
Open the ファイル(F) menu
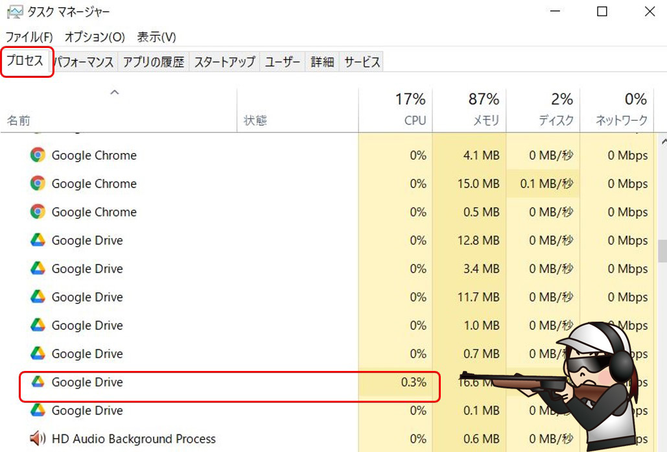pos(29,37)
